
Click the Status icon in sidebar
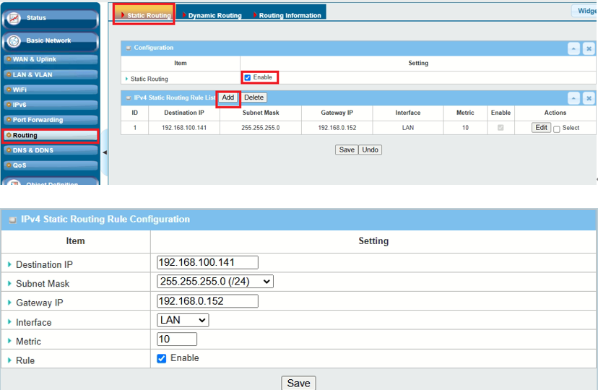coord(14,18)
